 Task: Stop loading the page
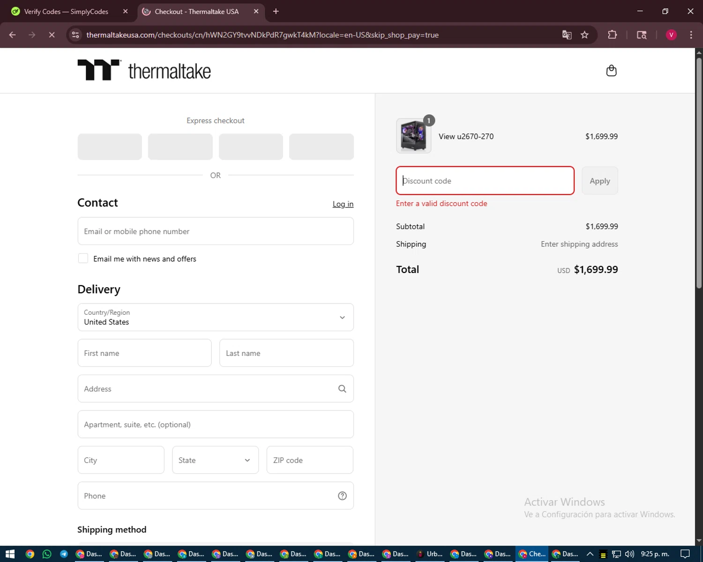[52, 35]
